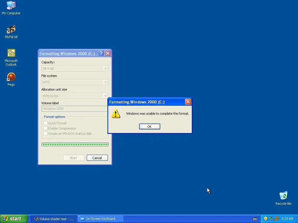Viewport: 298px width, 223px height.
Task: Switch to On-Screen Keyboard taskbar window
Action: tap(101, 219)
